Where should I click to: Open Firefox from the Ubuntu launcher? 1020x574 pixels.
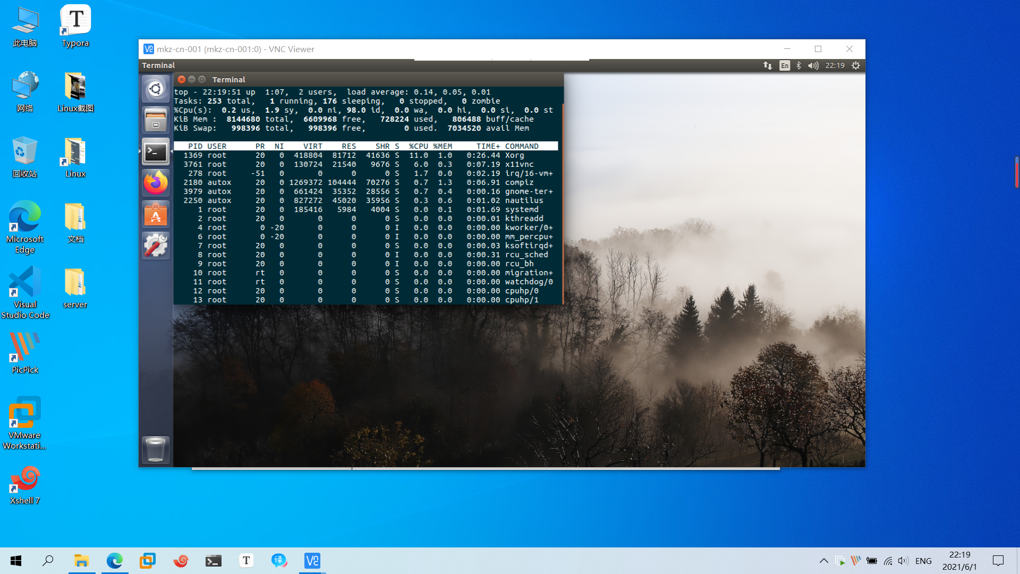click(x=155, y=182)
